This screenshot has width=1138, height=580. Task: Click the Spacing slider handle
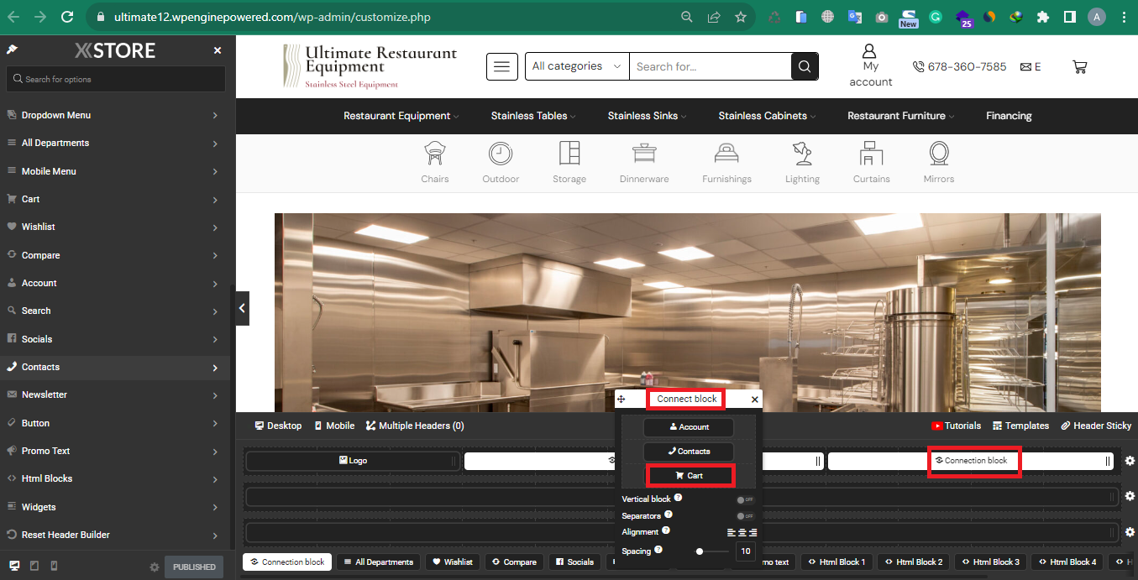click(700, 551)
